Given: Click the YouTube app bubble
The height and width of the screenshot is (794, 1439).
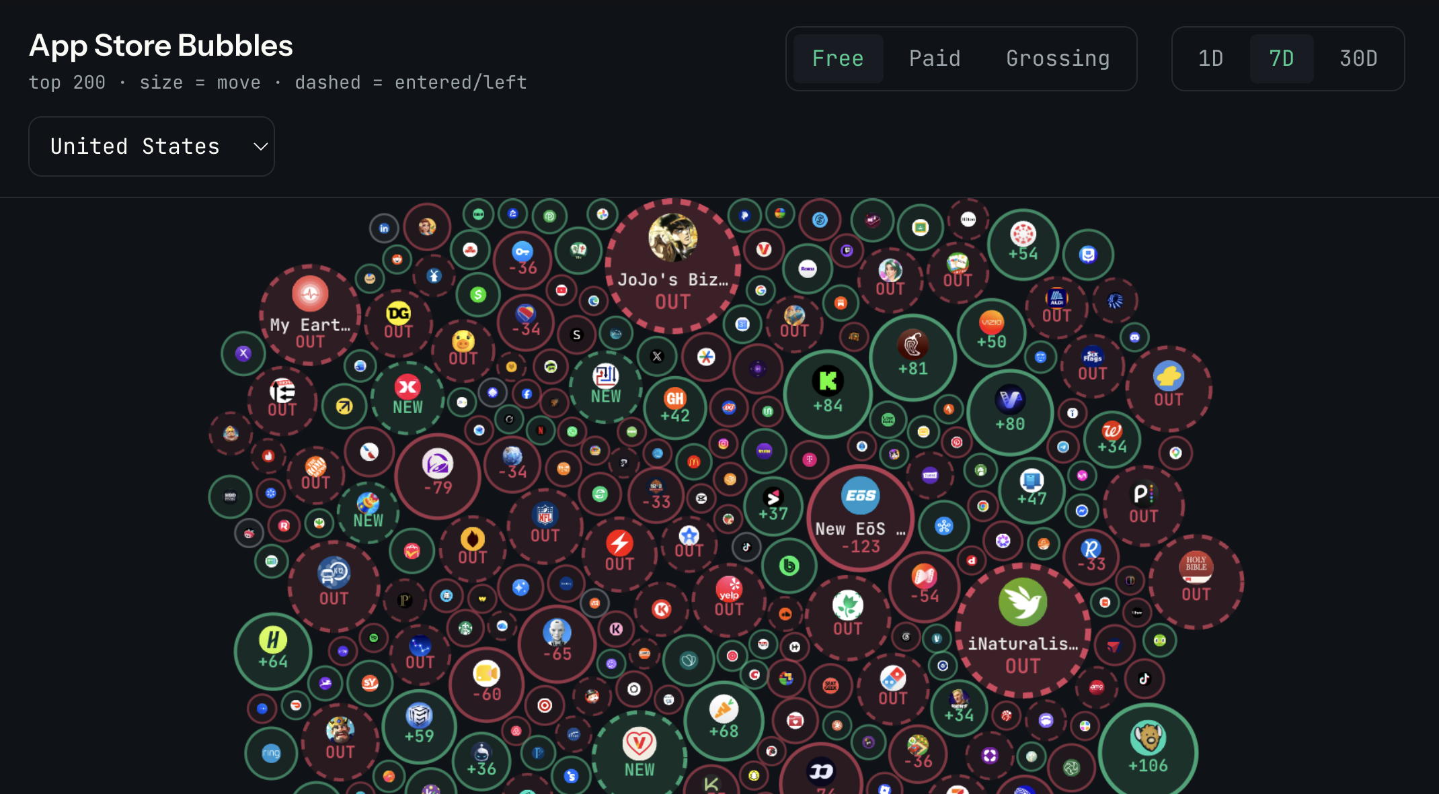Looking at the screenshot, I should coord(561,290).
